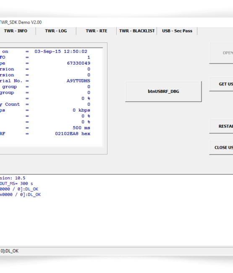Select the value 67330049

point(79,63)
